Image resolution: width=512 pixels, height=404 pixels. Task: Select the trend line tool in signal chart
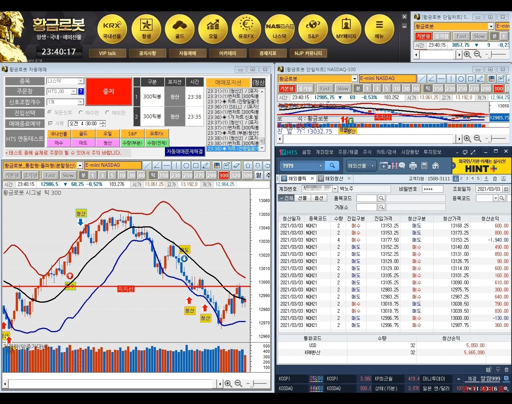click(x=147, y=165)
